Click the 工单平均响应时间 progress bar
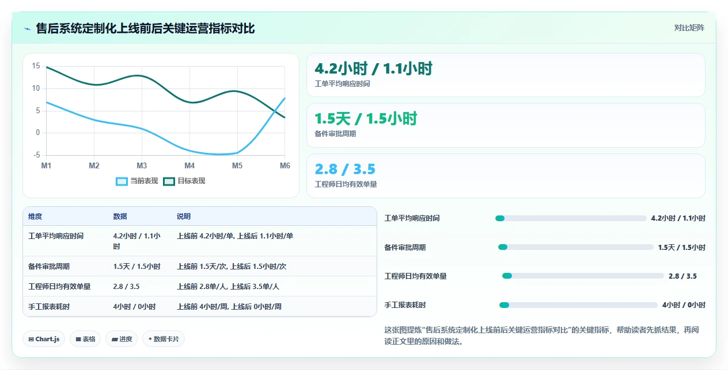 click(571, 218)
